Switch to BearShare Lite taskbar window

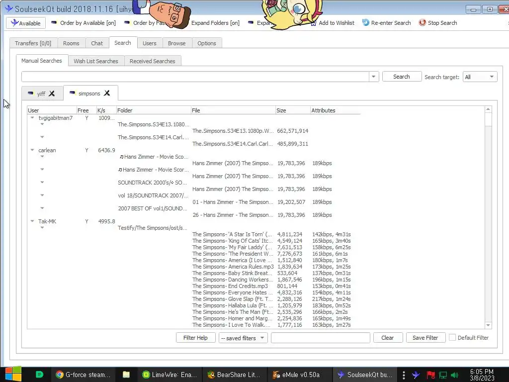pyautogui.click(x=235, y=375)
